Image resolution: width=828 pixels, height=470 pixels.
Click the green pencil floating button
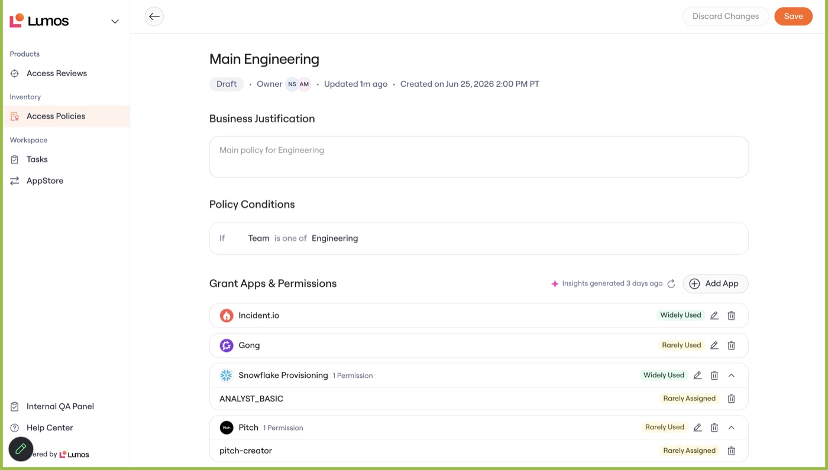coord(21,449)
